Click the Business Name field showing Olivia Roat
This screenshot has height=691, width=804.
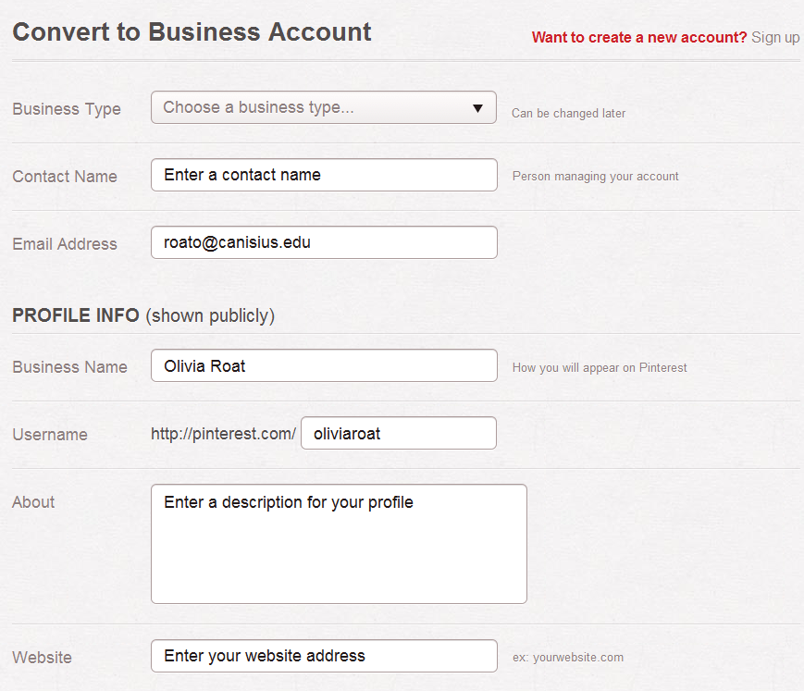click(324, 365)
